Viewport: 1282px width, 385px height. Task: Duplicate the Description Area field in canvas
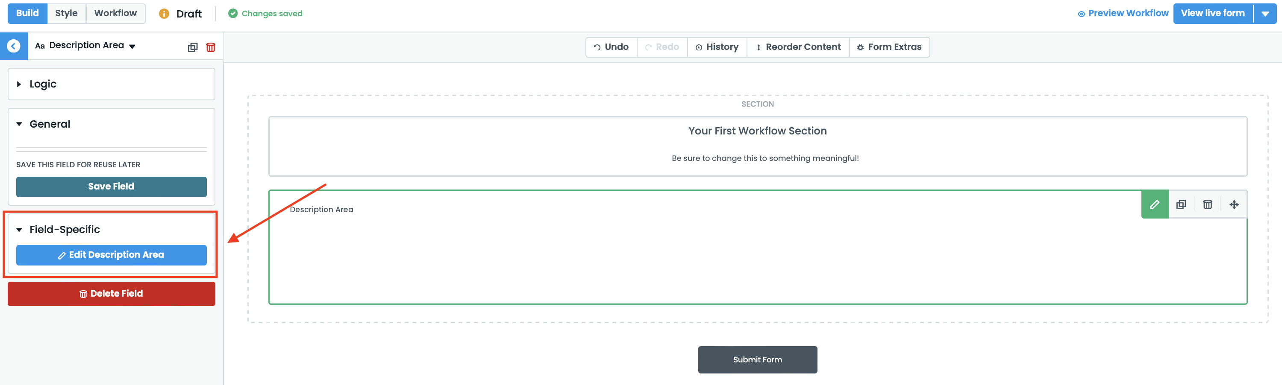coord(1181,204)
